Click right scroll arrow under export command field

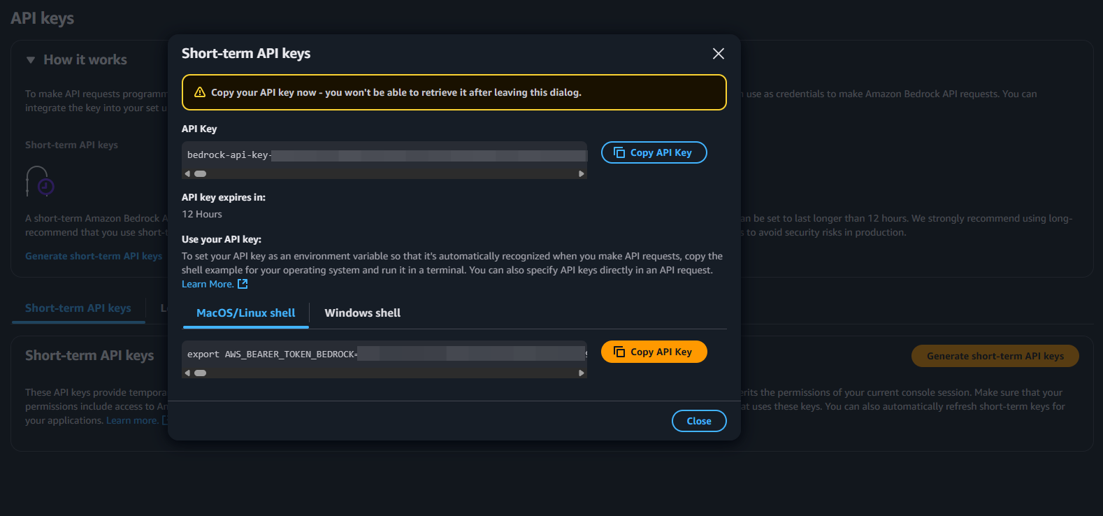pyautogui.click(x=582, y=373)
